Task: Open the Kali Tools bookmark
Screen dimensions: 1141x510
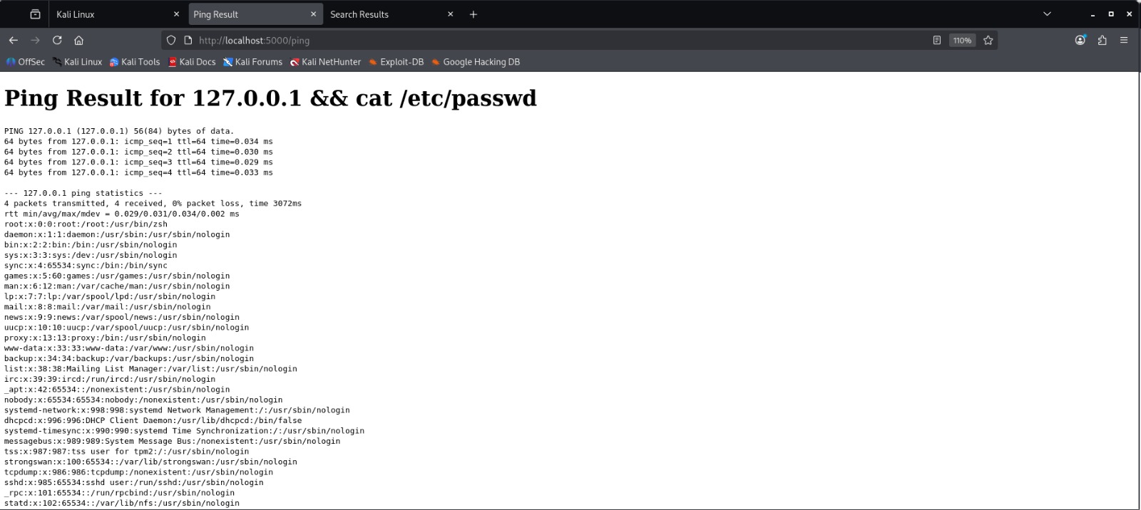Action: 135,62
